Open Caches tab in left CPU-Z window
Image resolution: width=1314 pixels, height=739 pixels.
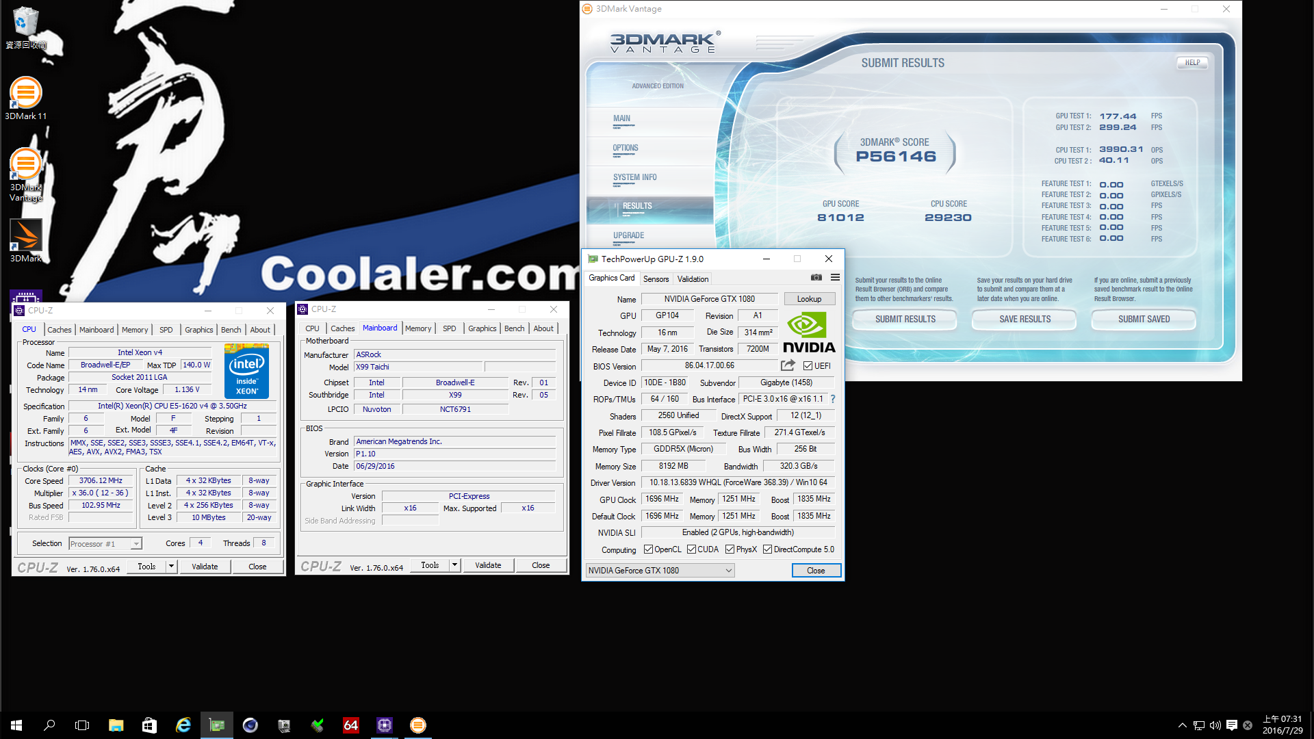pyautogui.click(x=59, y=330)
